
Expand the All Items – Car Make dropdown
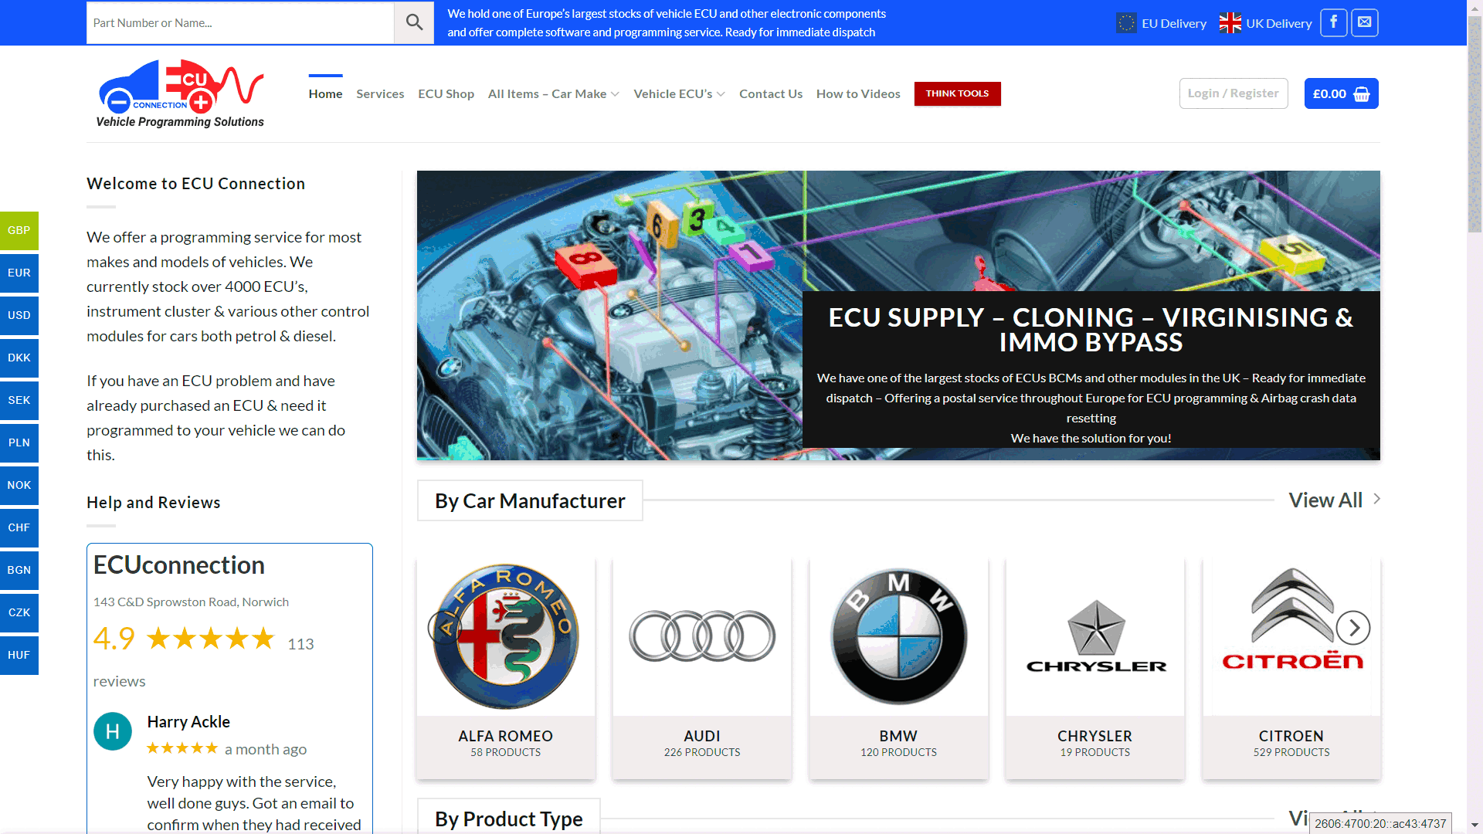(x=553, y=93)
